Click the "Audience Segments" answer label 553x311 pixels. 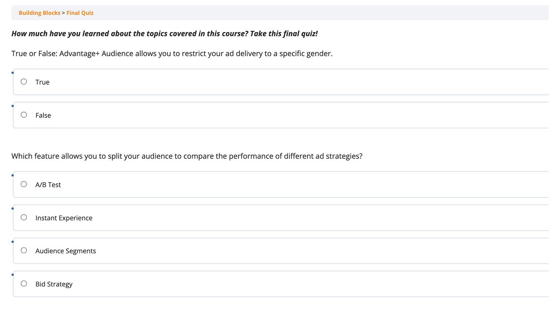[x=66, y=251]
